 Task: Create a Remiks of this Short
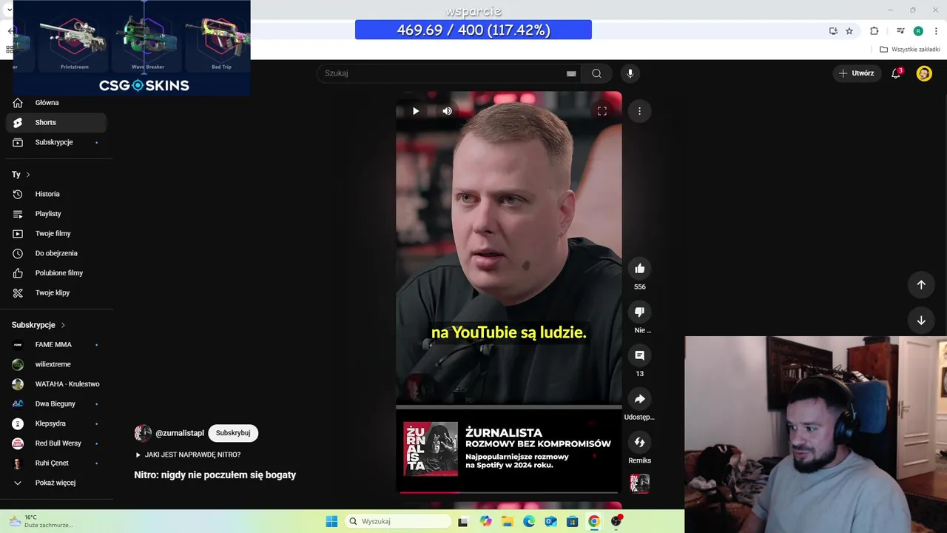[640, 442]
